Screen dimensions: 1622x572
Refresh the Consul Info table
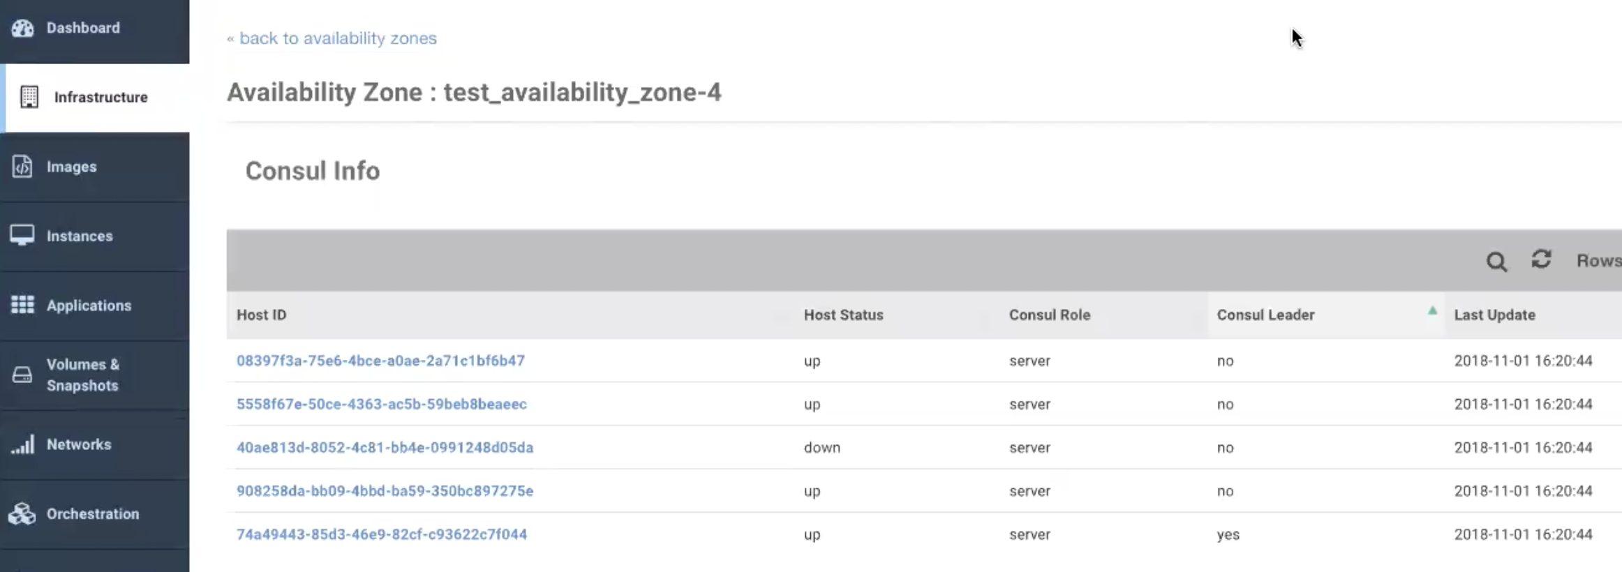click(1541, 259)
